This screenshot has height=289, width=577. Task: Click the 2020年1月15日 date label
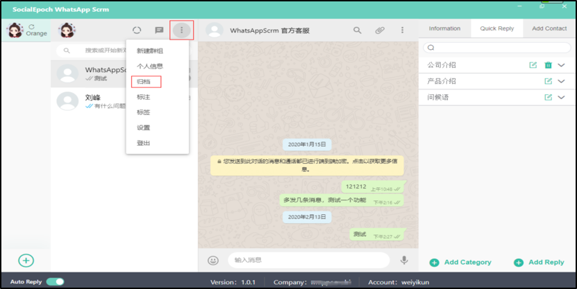(x=307, y=144)
